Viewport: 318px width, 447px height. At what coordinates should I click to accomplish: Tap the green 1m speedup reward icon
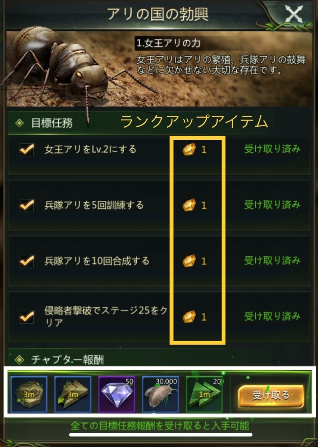pos(205,394)
